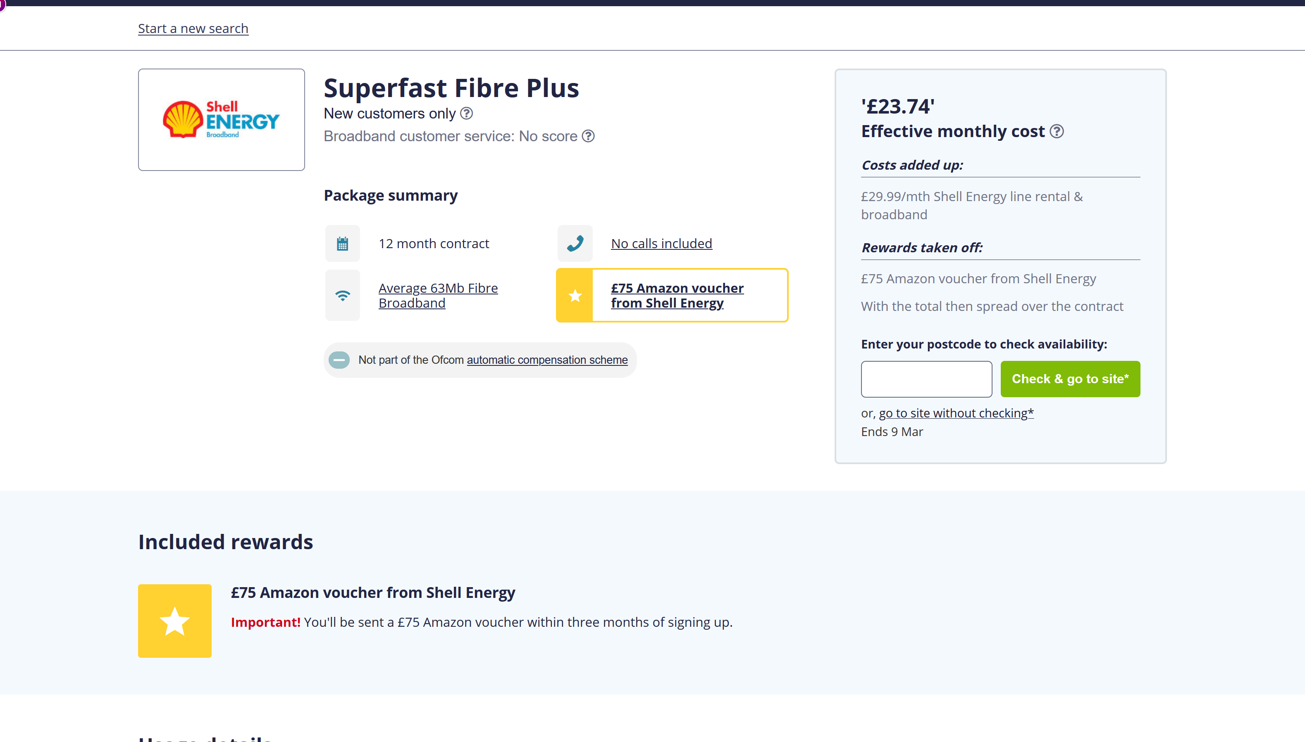Click the calendar icon for 12 month contract
This screenshot has width=1305, height=742.
point(343,244)
